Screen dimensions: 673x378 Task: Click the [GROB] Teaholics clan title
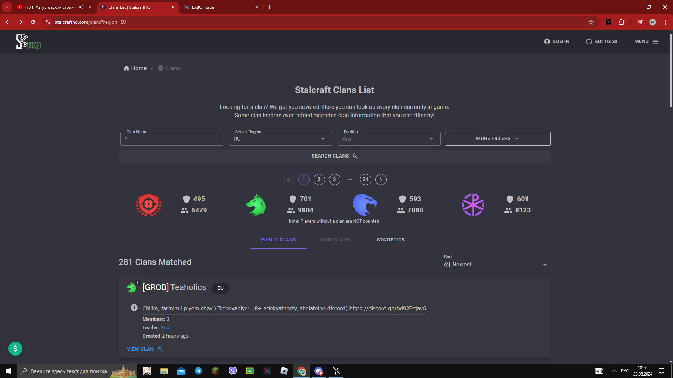[174, 287]
